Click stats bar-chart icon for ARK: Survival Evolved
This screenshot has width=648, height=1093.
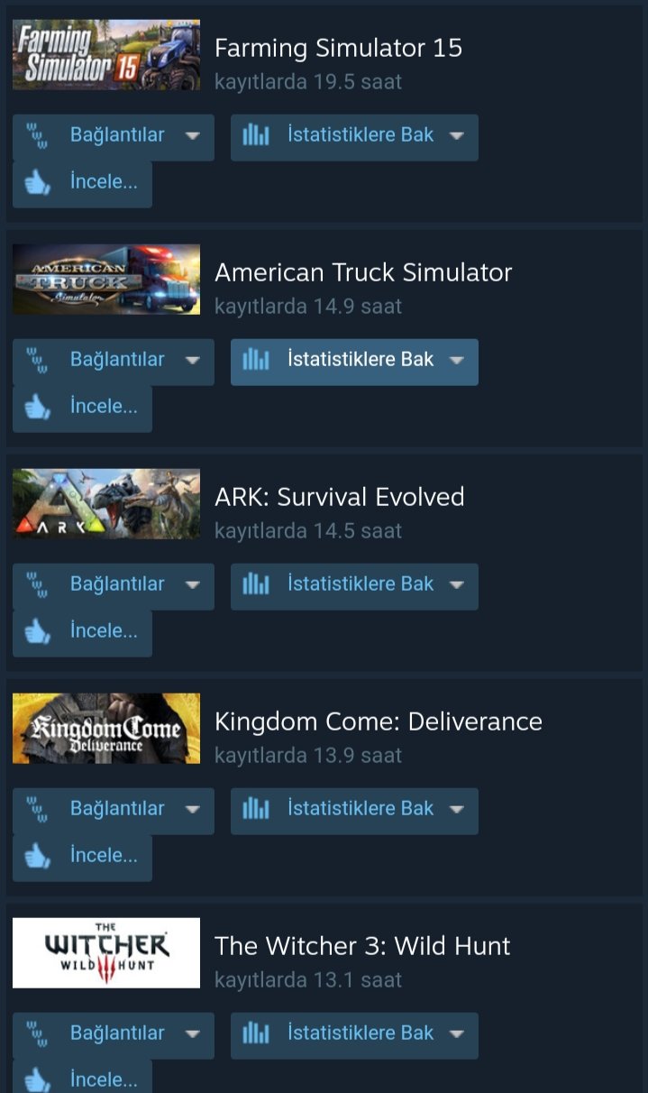[256, 584]
